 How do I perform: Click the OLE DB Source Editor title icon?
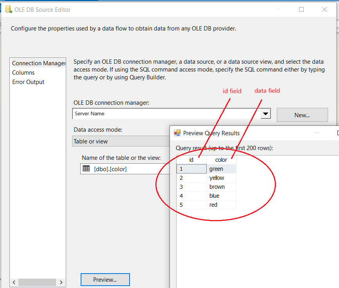(x=8, y=10)
